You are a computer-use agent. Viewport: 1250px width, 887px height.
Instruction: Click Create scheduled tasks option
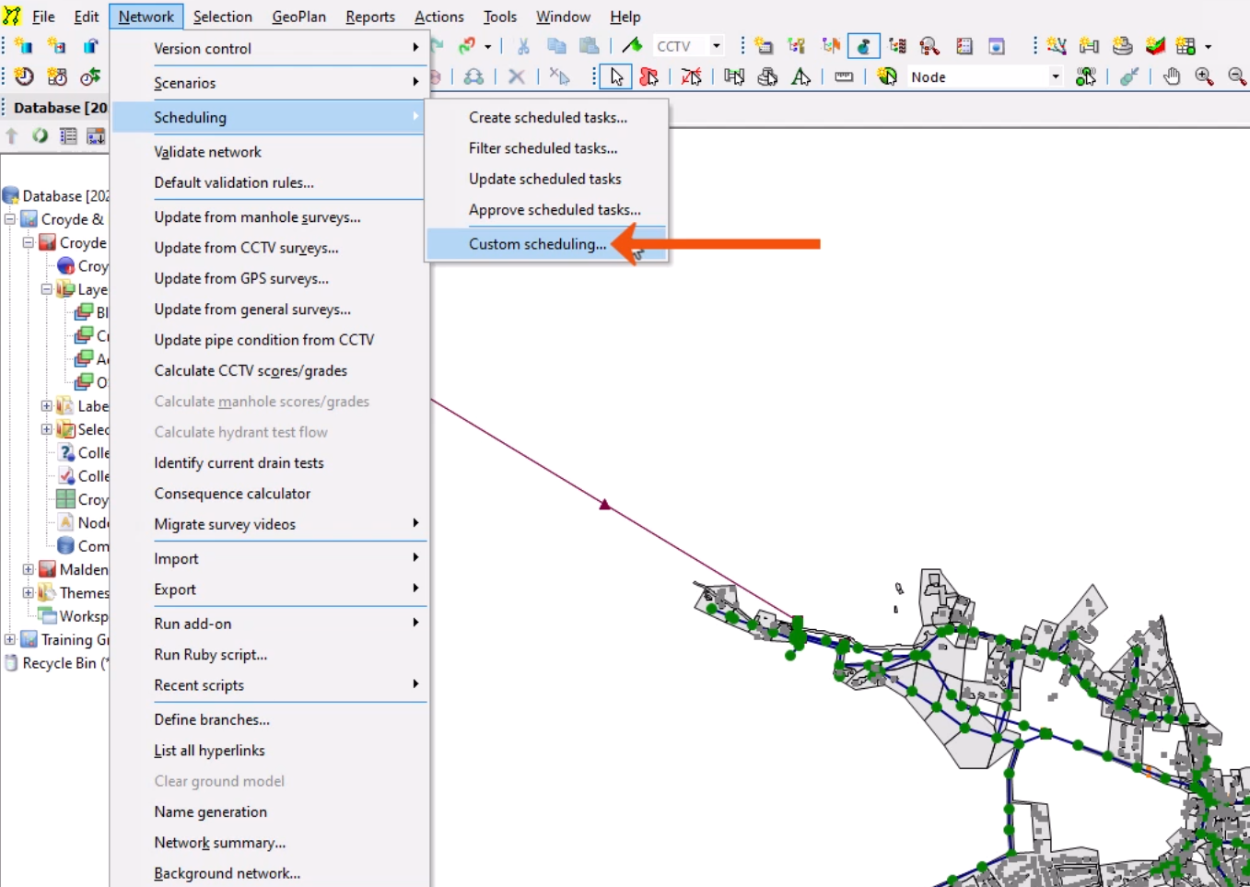pos(547,118)
